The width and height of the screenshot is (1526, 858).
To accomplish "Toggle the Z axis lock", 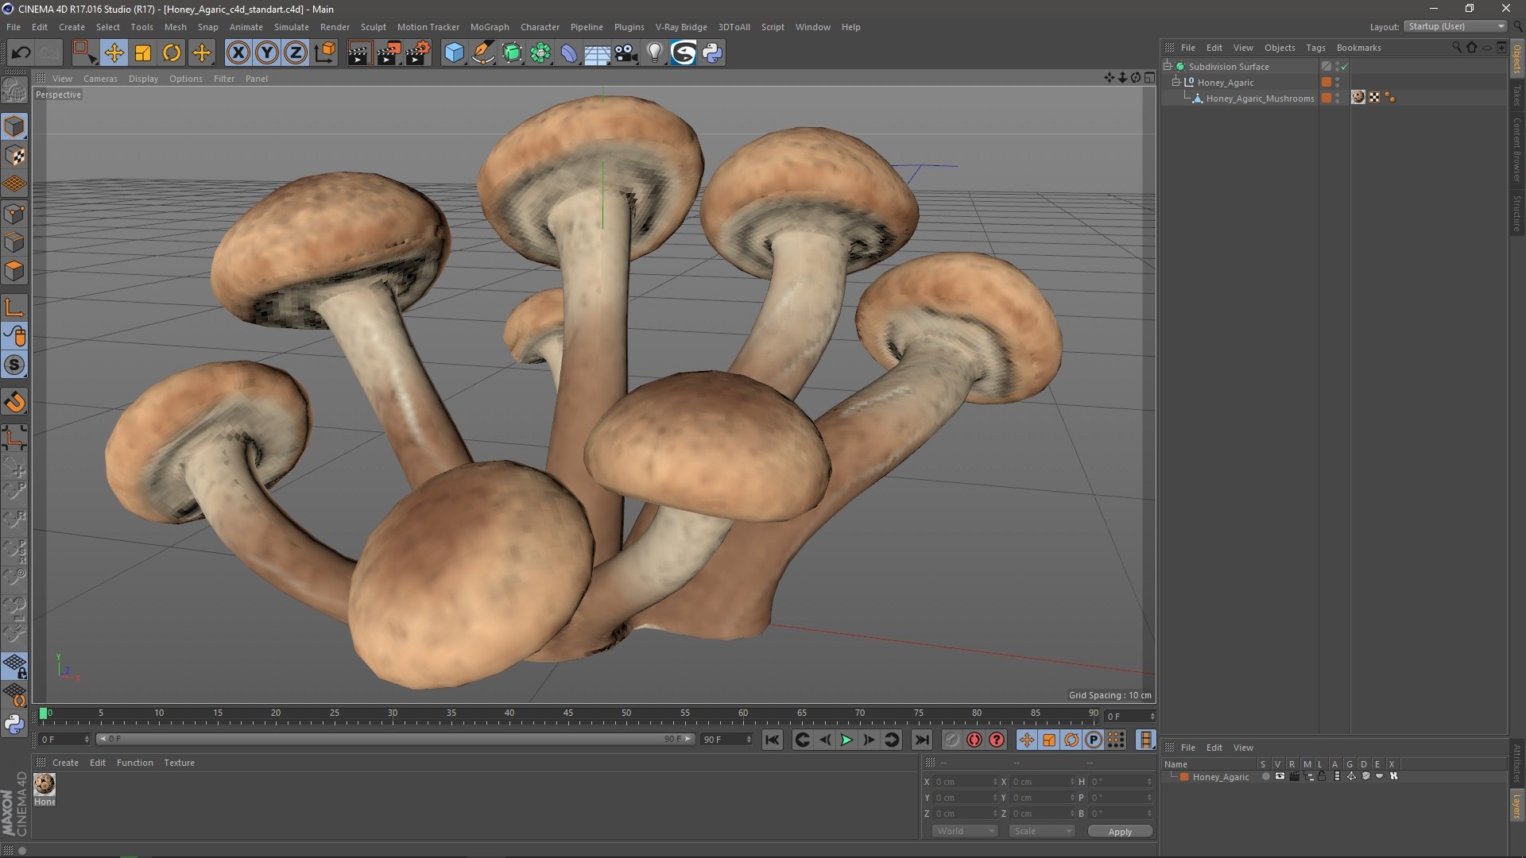I will pyautogui.click(x=296, y=53).
